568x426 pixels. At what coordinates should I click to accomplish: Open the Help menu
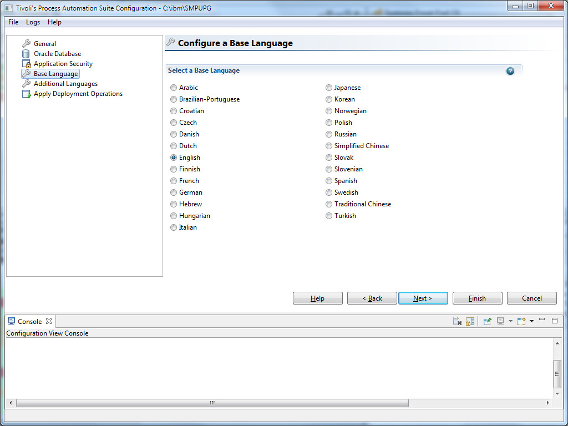(x=55, y=22)
